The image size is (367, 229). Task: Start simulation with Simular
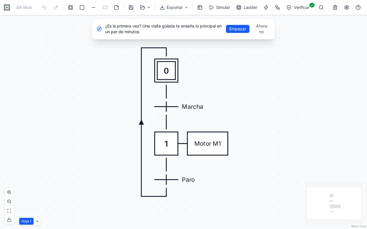[220, 7]
